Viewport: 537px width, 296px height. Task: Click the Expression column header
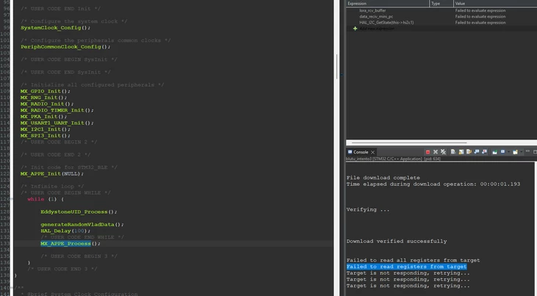(x=388, y=4)
